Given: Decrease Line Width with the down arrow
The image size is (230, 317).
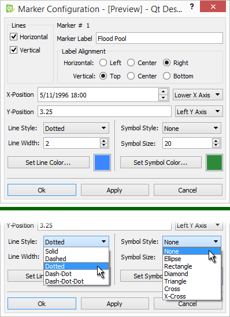Looking at the screenshot, I should (104, 145).
